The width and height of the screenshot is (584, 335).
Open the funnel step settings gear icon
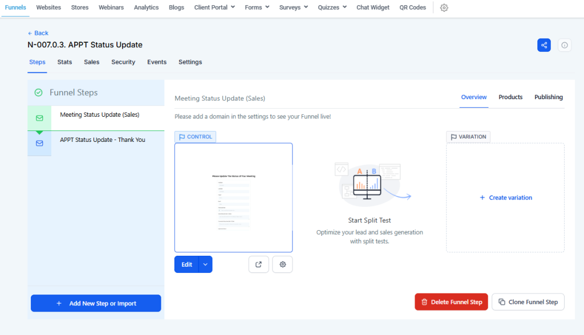282,264
